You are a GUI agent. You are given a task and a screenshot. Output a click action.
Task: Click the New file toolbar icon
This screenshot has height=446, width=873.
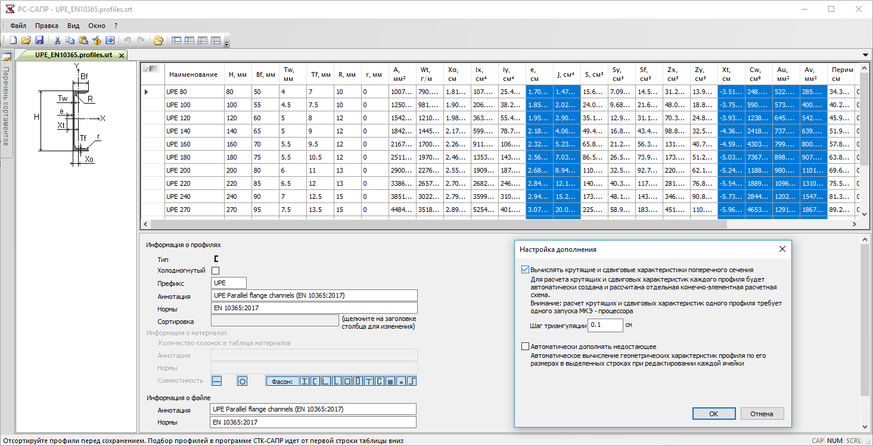coord(13,40)
